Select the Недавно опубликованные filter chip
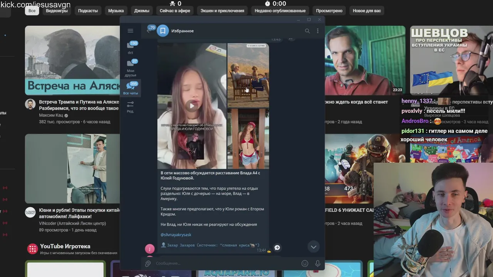493x277 pixels. pyautogui.click(x=280, y=11)
